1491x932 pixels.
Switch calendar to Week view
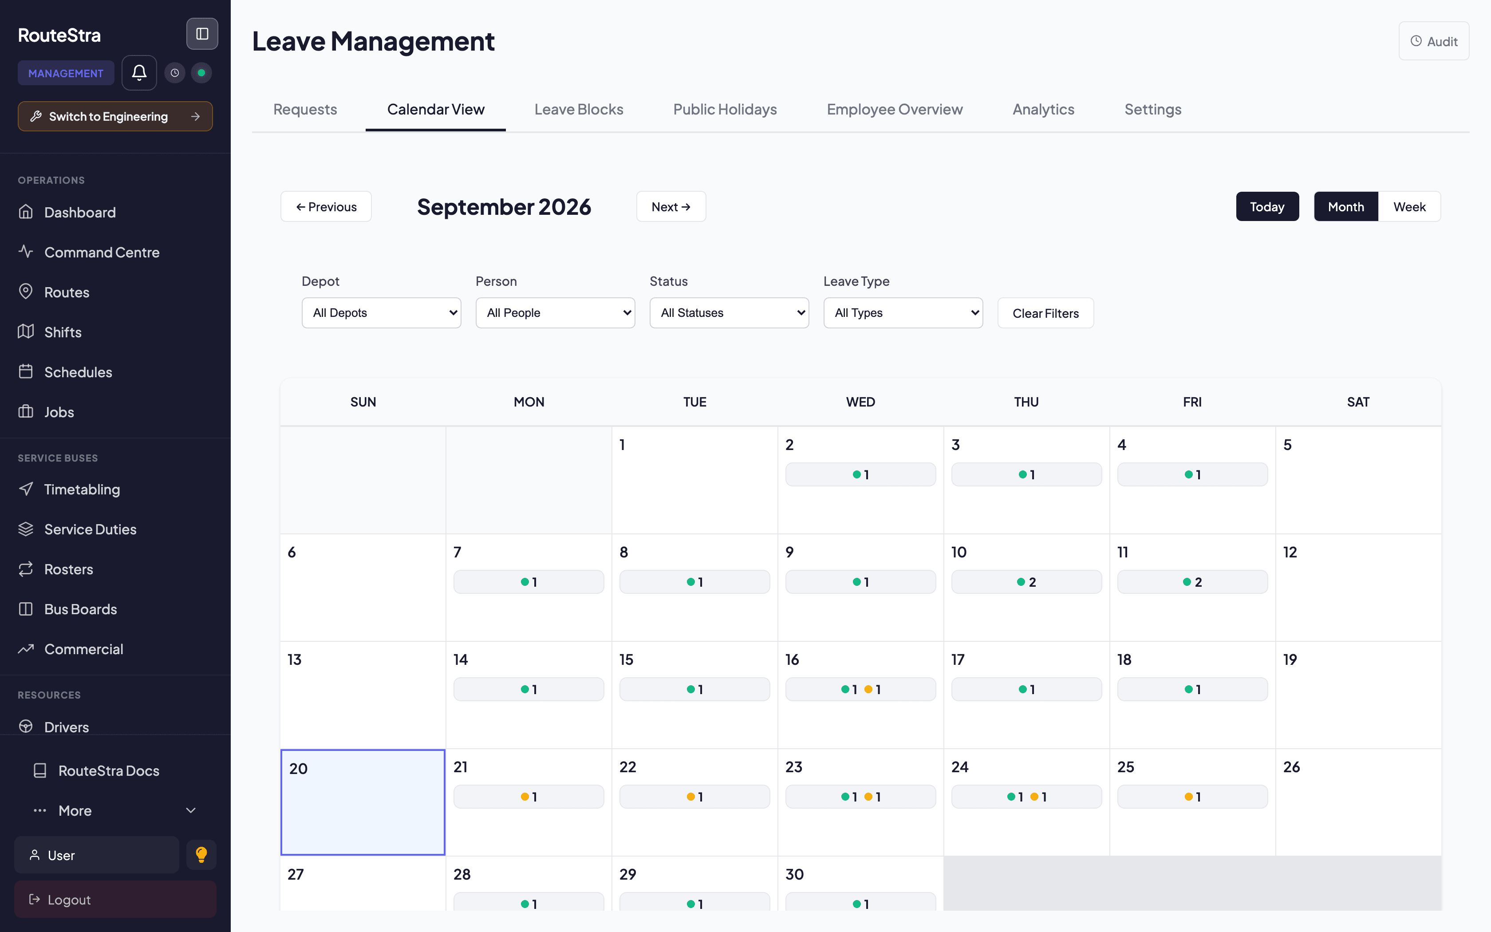(1410, 206)
